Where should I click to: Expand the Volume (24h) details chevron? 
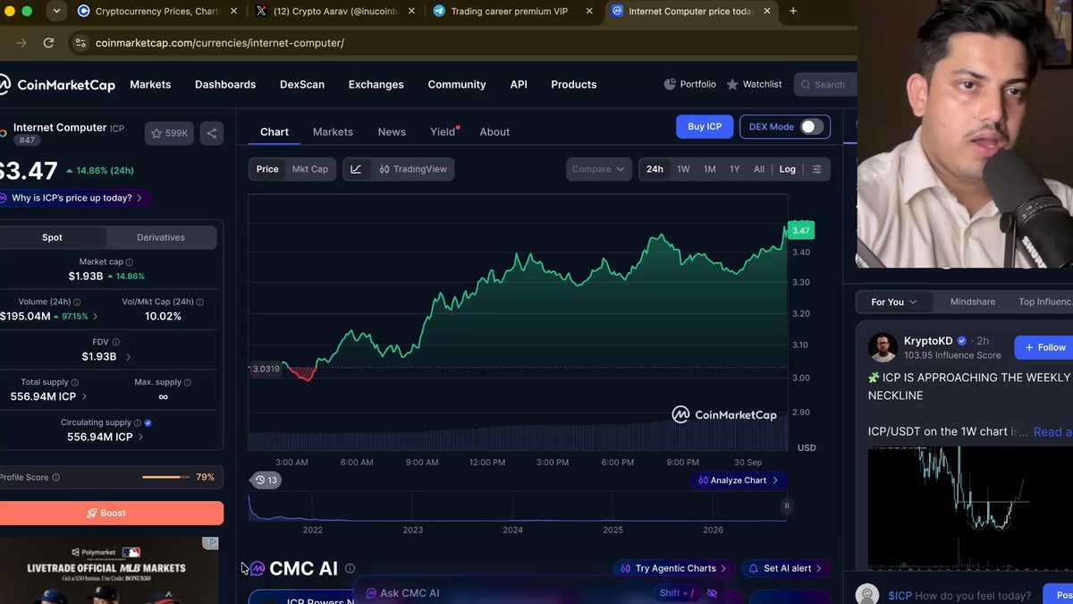tap(96, 317)
